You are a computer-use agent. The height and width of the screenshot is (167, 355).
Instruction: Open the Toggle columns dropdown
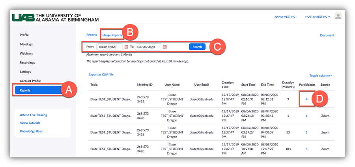click(320, 75)
